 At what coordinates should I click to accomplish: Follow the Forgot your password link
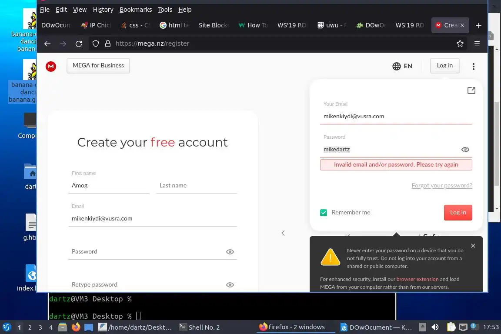tap(441, 185)
